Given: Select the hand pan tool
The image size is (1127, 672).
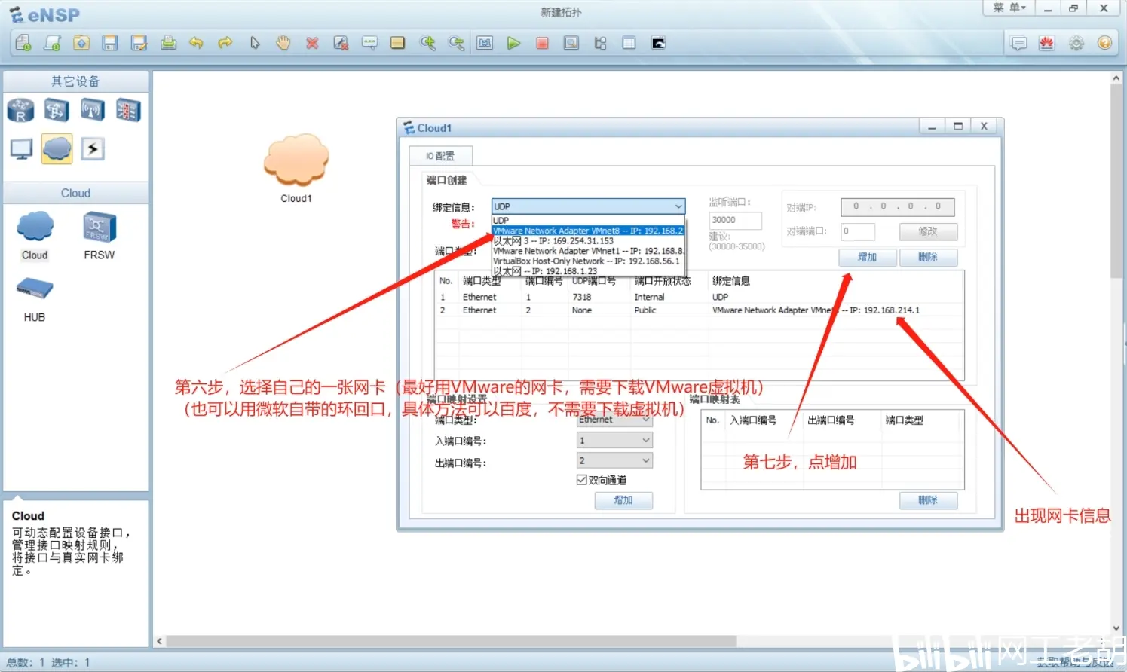Looking at the screenshot, I should (x=283, y=43).
